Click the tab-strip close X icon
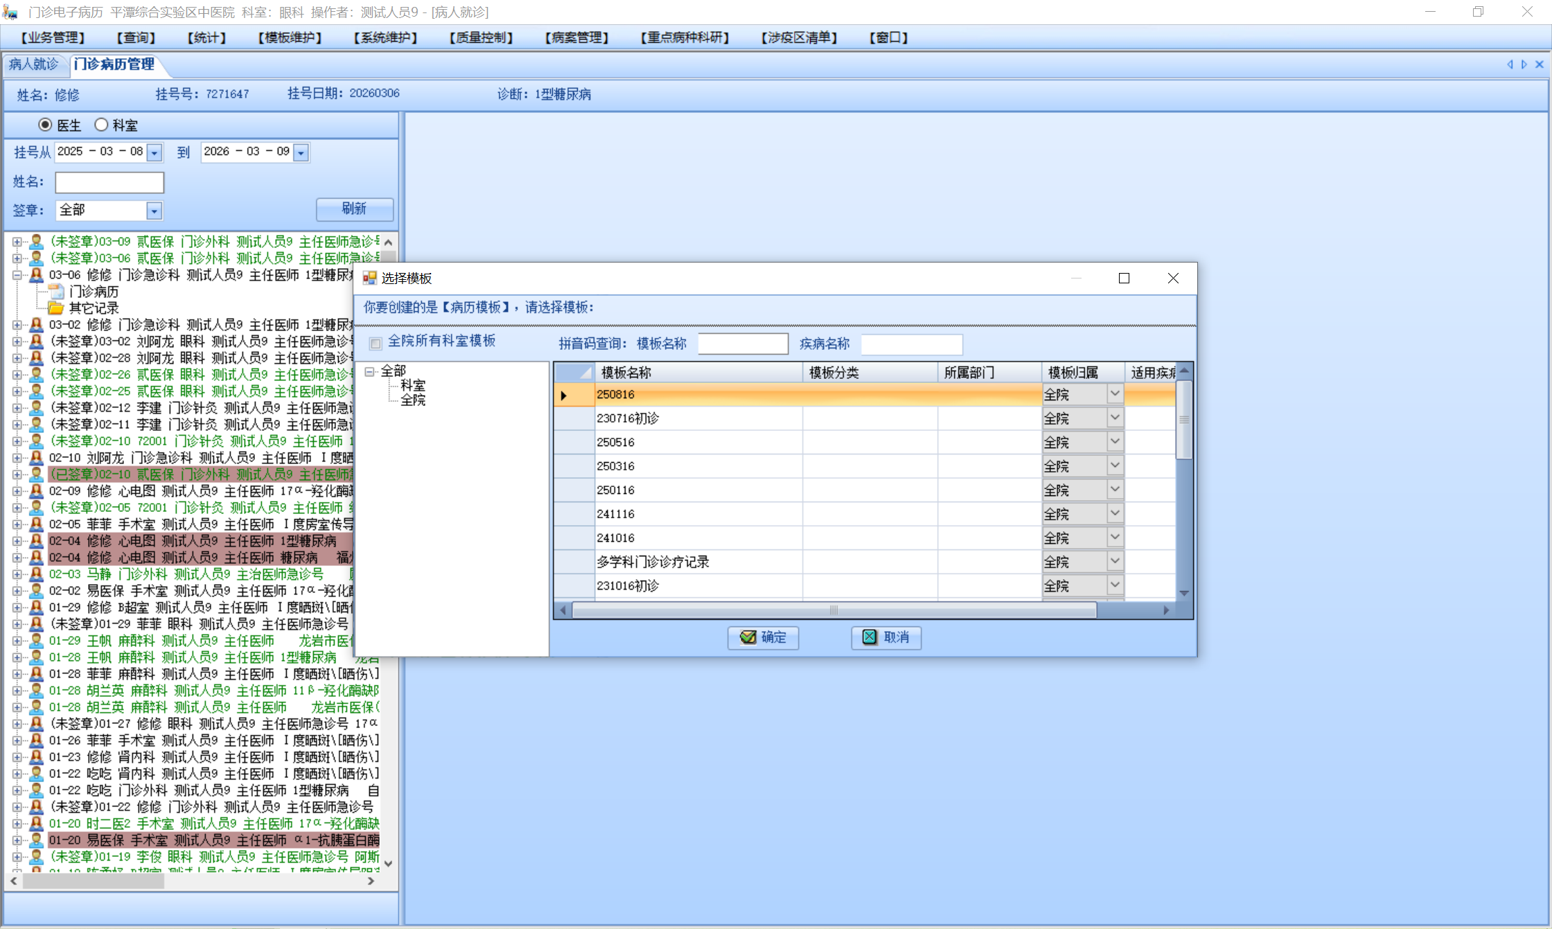This screenshot has height=929, width=1552. click(1540, 64)
